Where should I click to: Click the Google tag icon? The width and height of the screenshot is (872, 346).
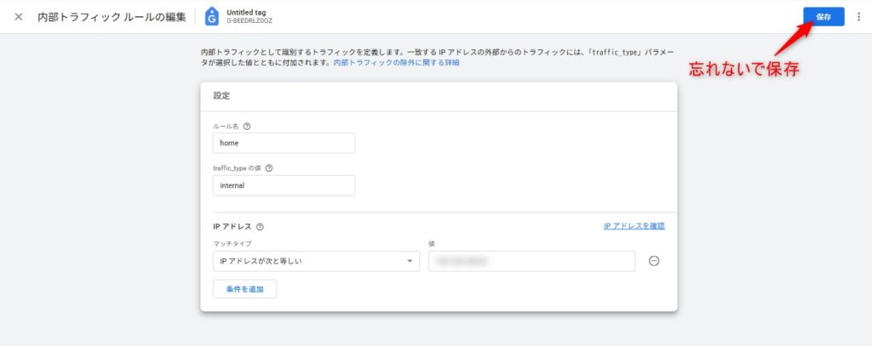[212, 17]
